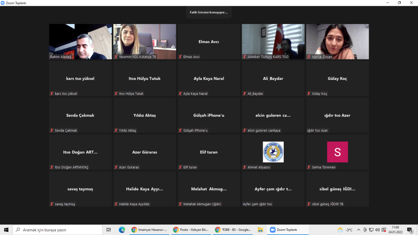Open the notification center icon

tap(409, 230)
